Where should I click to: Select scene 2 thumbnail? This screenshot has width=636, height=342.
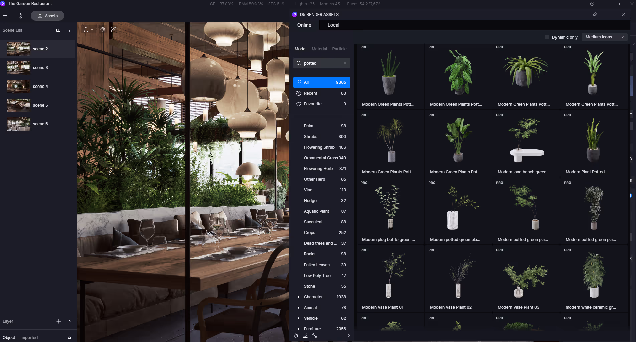coord(18,49)
